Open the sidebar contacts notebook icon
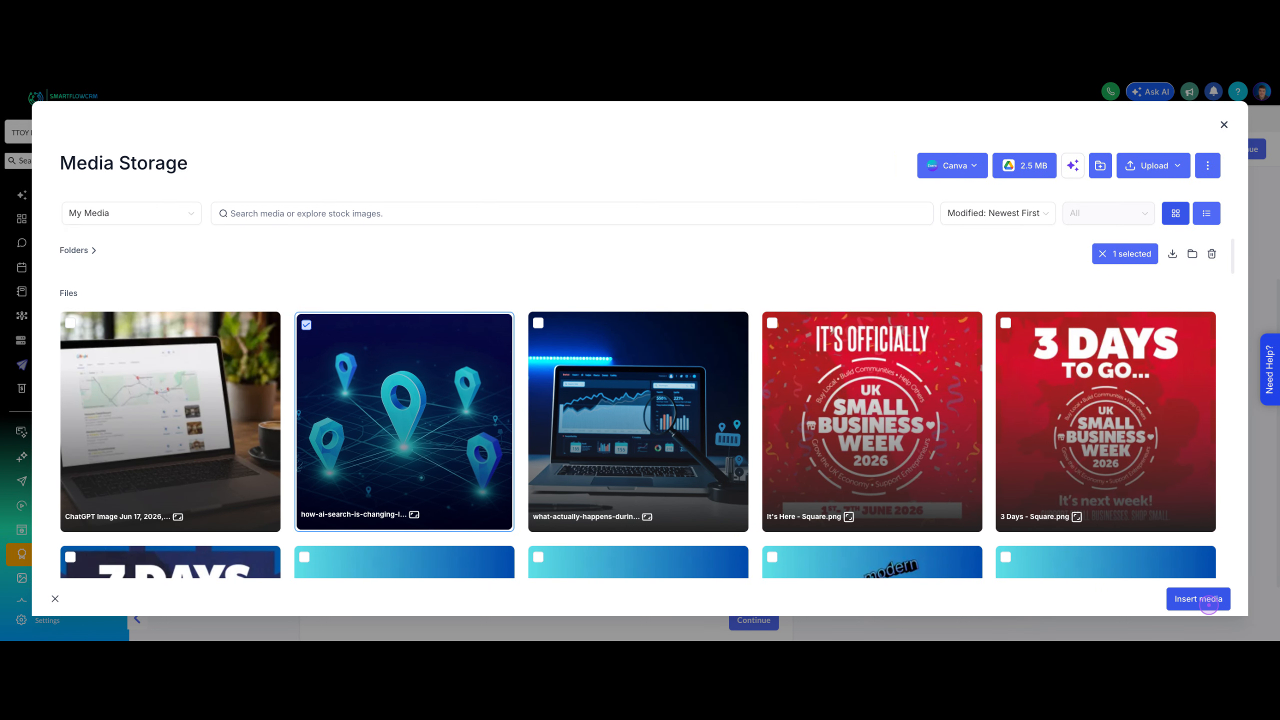This screenshot has width=1280, height=720. tap(21, 291)
